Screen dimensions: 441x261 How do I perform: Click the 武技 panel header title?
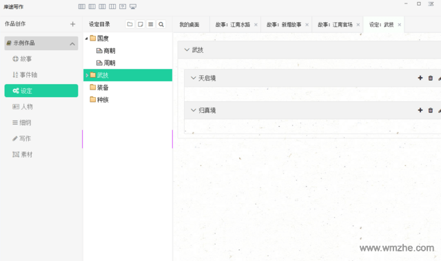[x=198, y=50]
